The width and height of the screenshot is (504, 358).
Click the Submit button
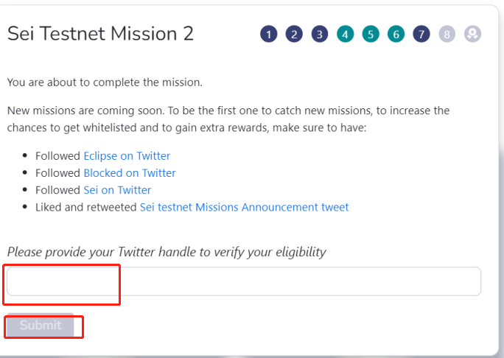[41, 325]
